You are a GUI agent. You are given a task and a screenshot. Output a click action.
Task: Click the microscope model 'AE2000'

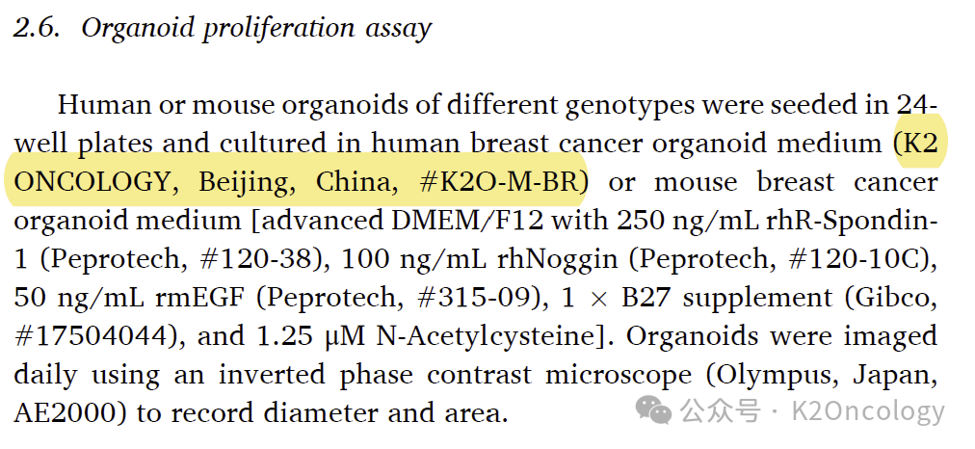coord(65,413)
